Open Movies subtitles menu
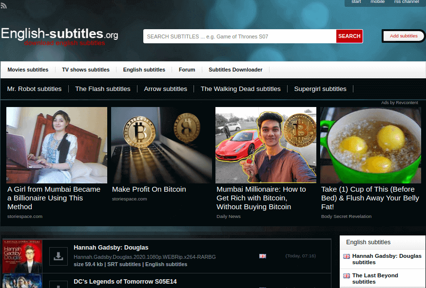 tap(28, 70)
